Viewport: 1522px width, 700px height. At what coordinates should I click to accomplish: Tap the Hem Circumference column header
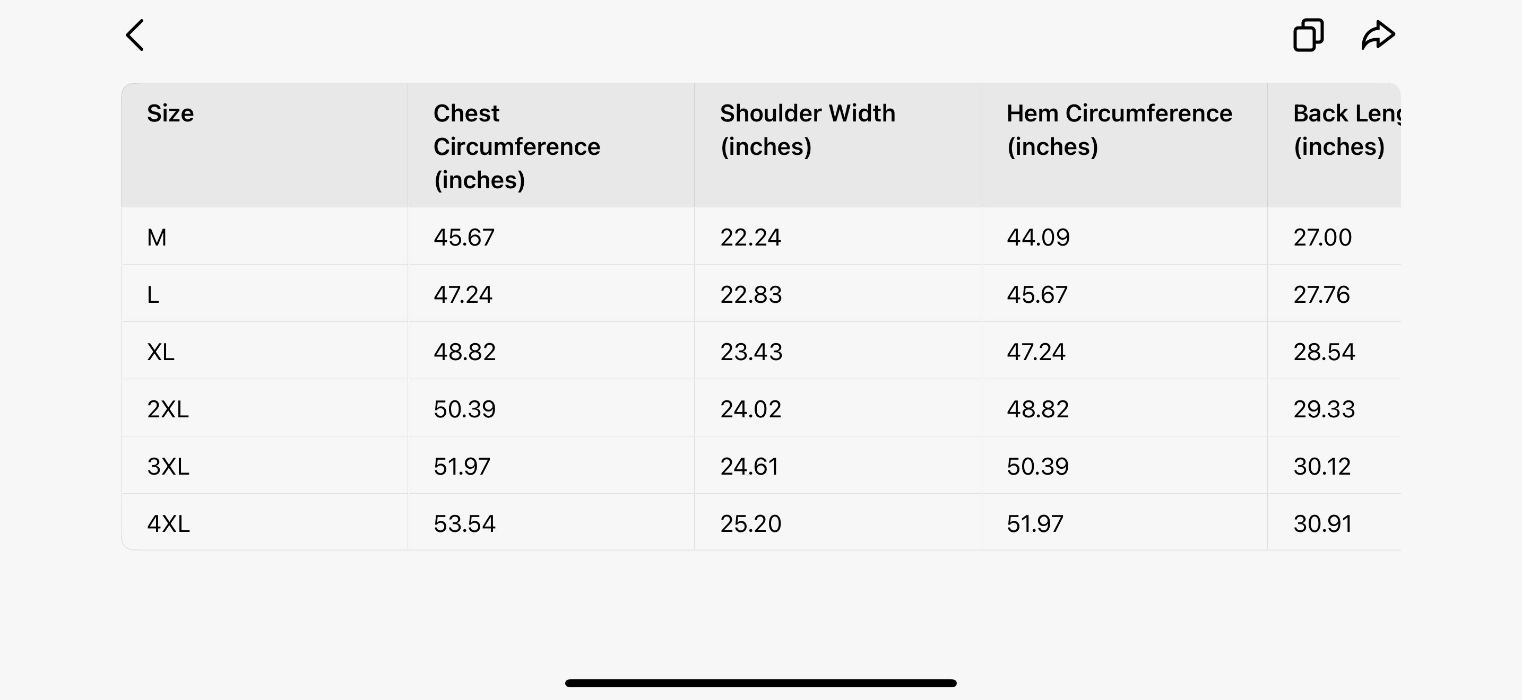coord(1119,130)
